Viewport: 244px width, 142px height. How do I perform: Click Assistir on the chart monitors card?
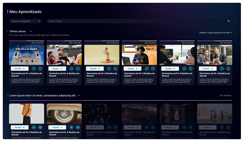170,69
